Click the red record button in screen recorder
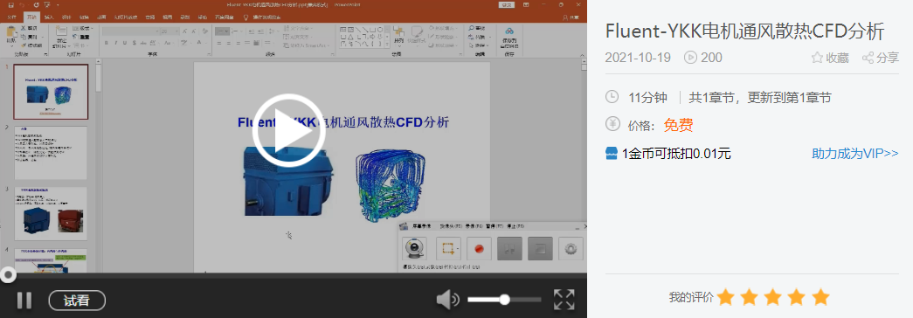Screen dimensions: 913x318 pyautogui.click(x=479, y=249)
